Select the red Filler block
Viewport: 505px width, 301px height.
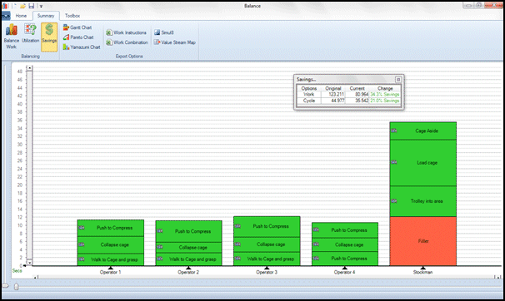tap(422, 241)
